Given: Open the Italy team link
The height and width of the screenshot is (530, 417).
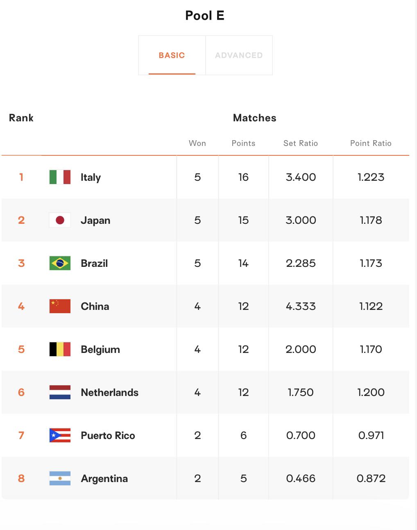Looking at the screenshot, I should [x=91, y=177].
